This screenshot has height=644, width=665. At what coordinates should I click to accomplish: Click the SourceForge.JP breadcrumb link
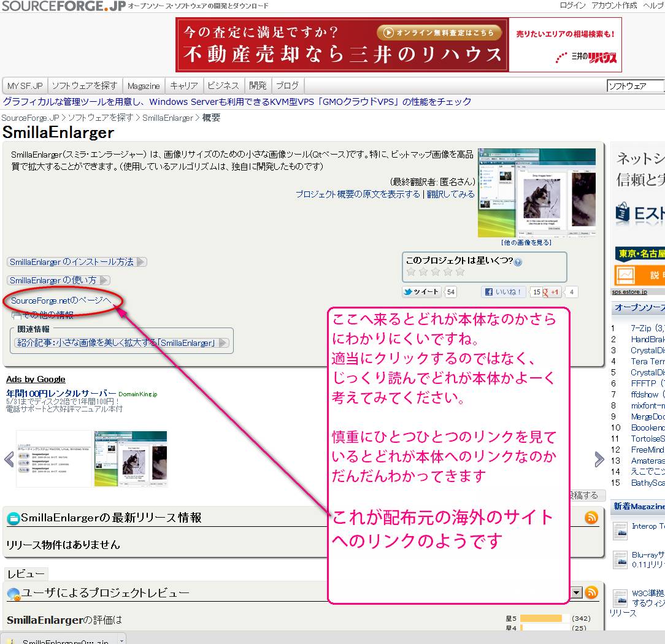coord(30,118)
